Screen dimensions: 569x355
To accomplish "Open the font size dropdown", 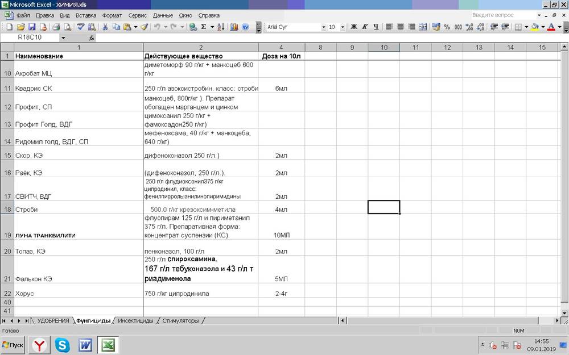I will pos(343,27).
